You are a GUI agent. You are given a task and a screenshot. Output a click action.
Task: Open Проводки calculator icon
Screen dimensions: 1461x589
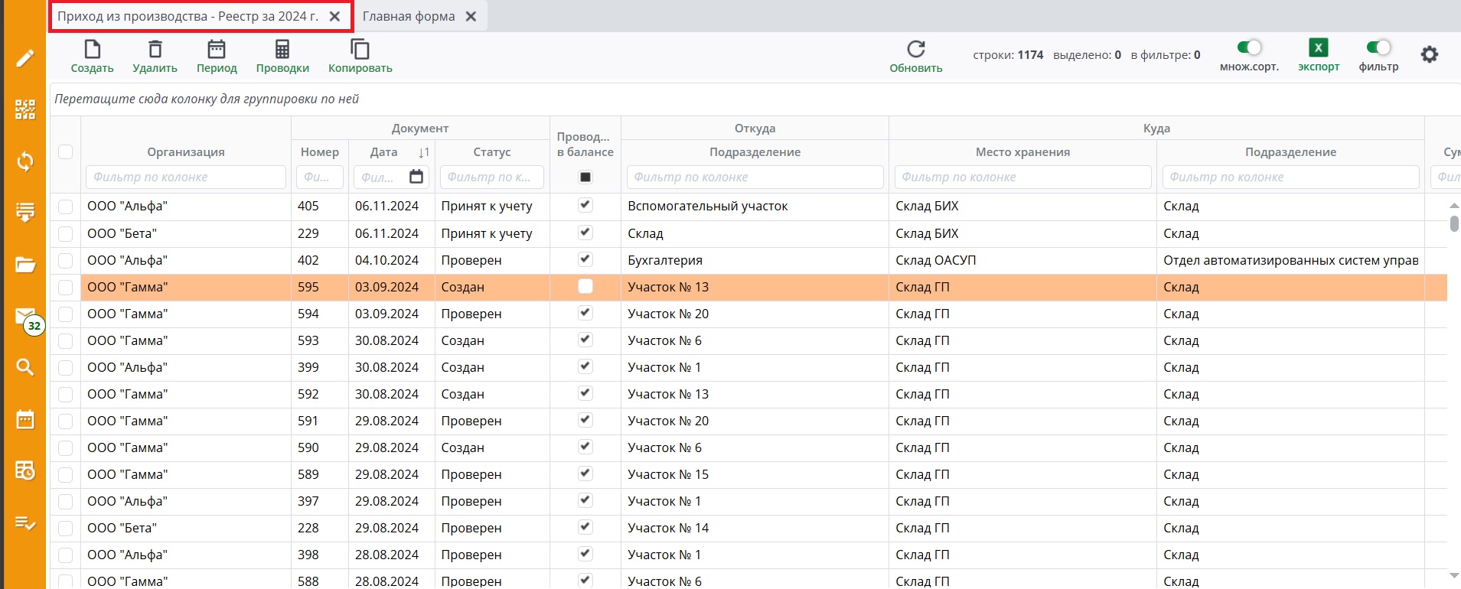282,50
